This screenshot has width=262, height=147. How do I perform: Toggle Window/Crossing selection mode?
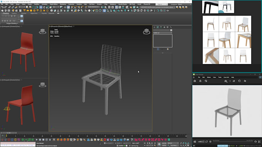37,7
